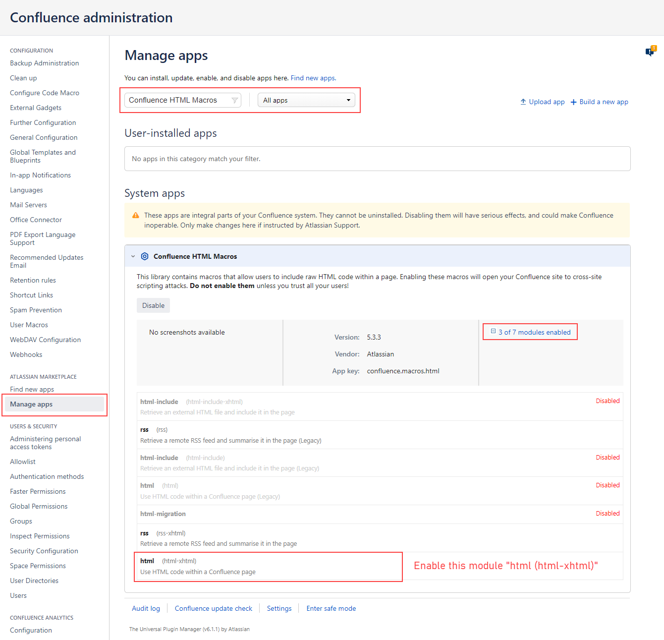Go to Configure Code Macro
664x640 pixels.
coord(45,93)
